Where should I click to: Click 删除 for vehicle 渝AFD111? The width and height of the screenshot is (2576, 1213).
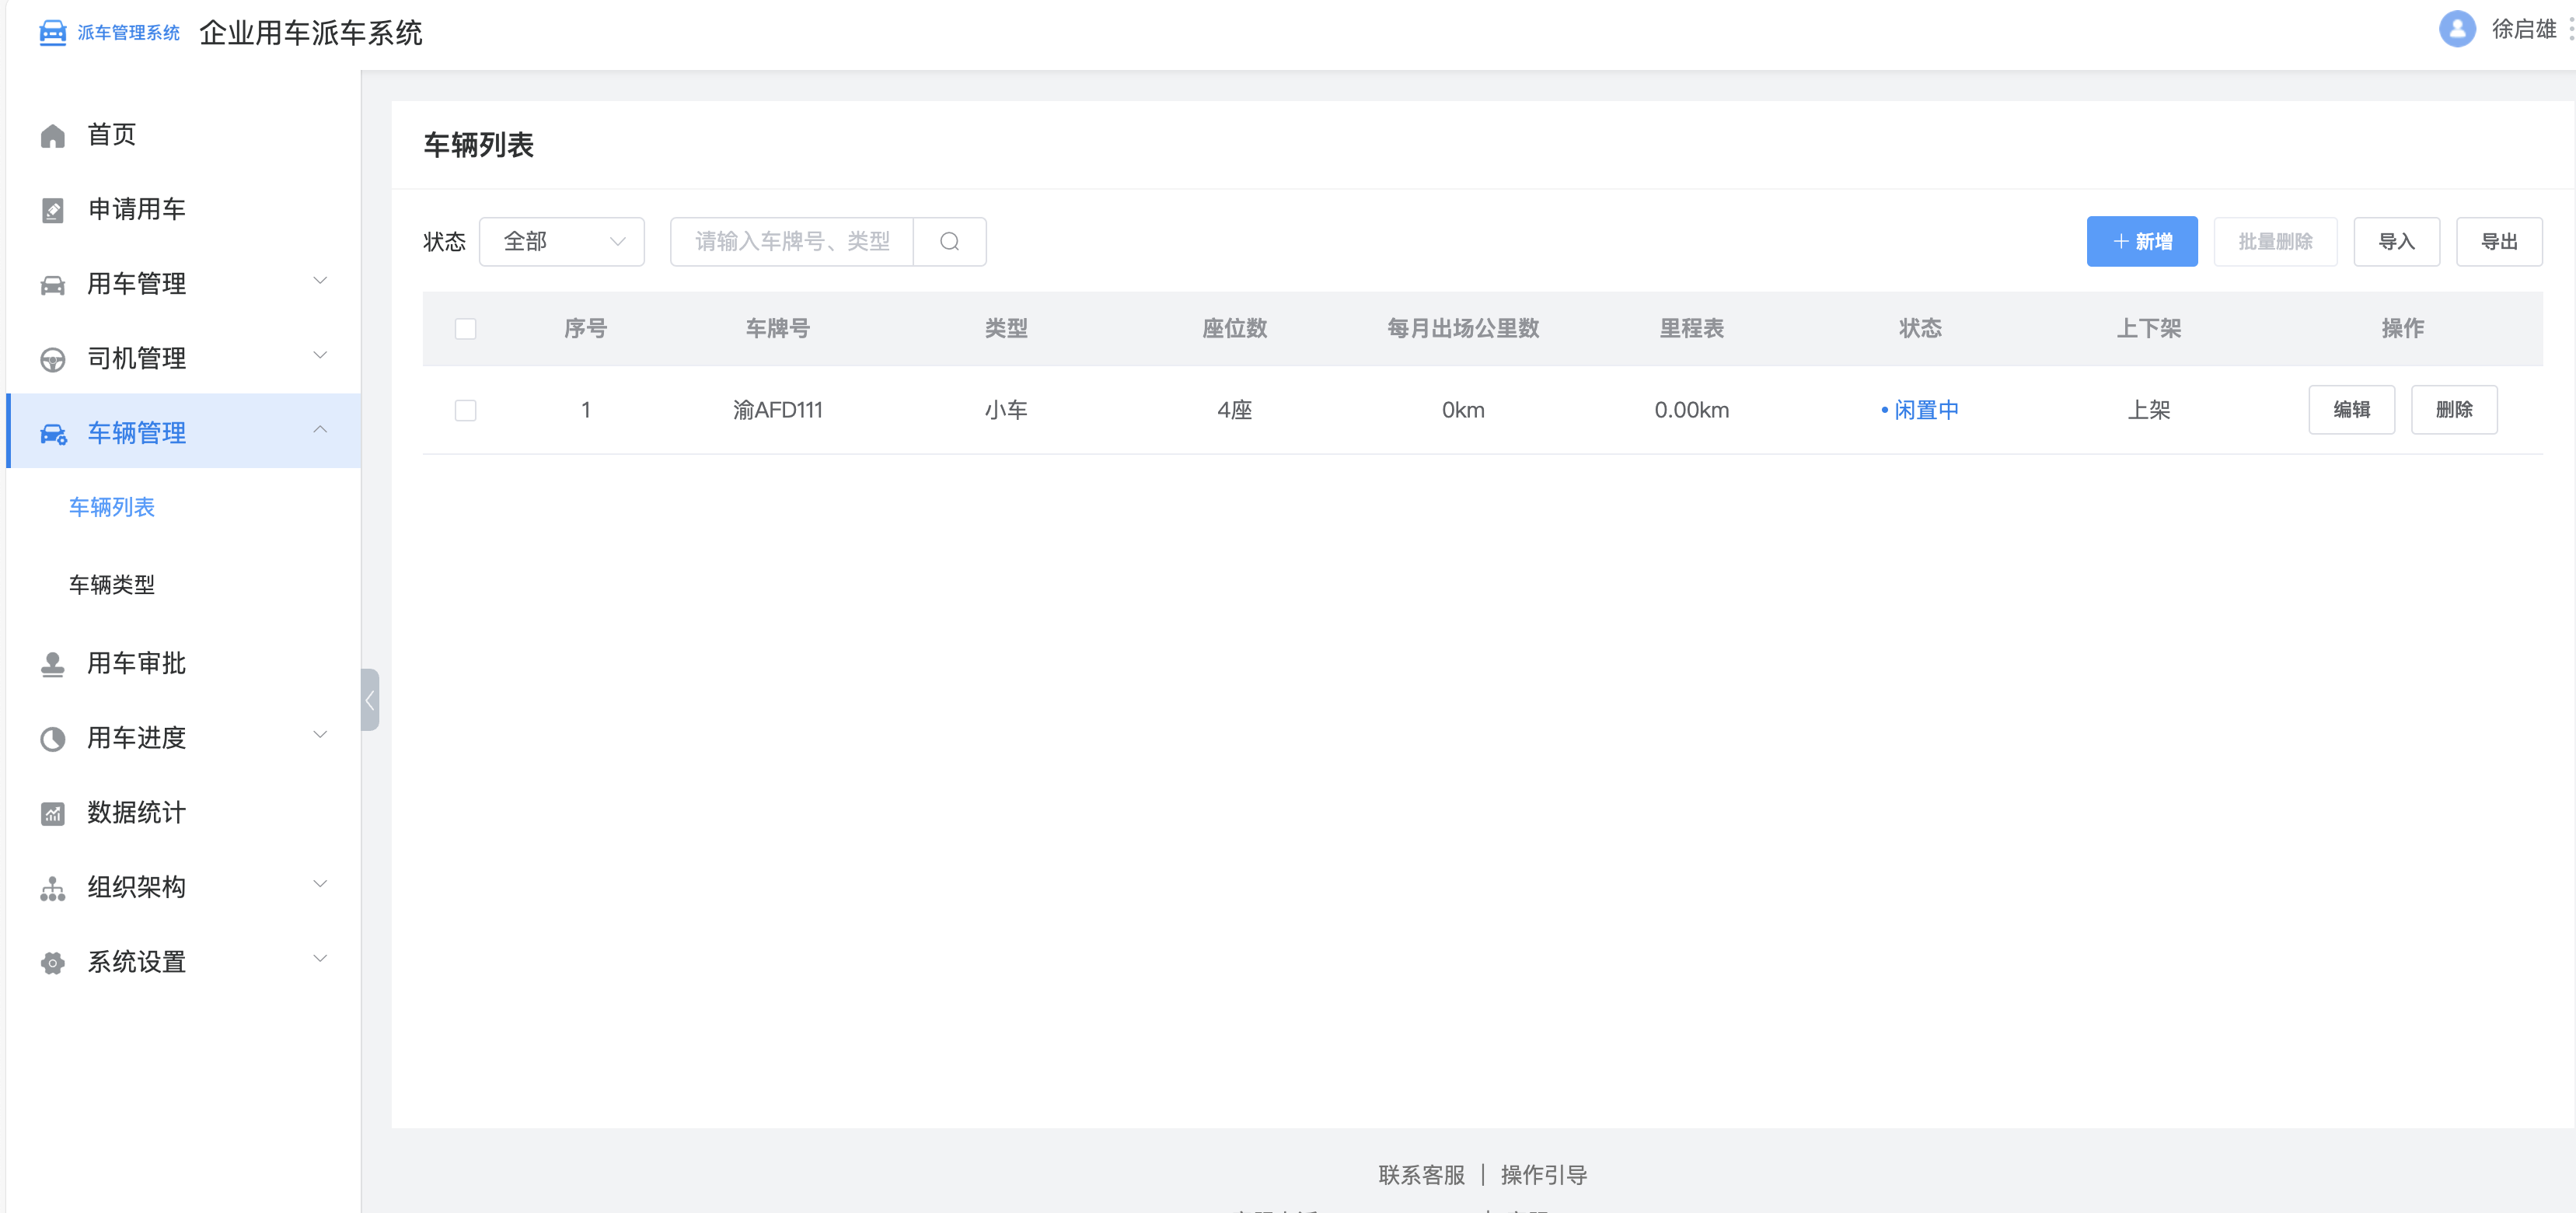tap(2454, 410)
